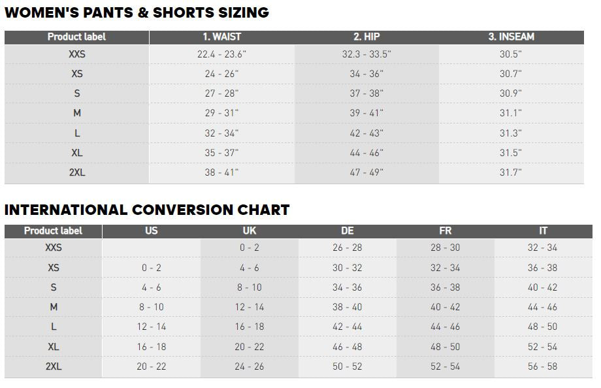This screenshot has height=388, width=601.
Task: Select the 1. WAIST column header
Action: point(221,37)
